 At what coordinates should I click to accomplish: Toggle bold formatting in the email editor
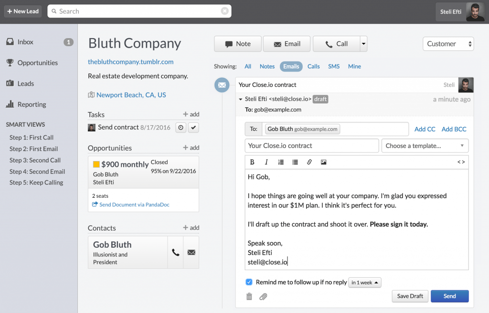tap(252, 162)
